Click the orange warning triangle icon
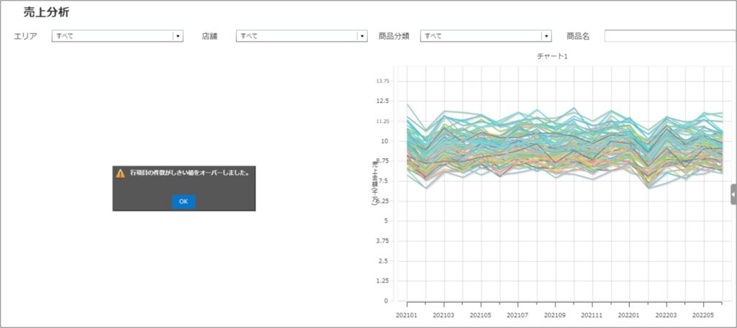737x328 pixels. coord(120,173)
